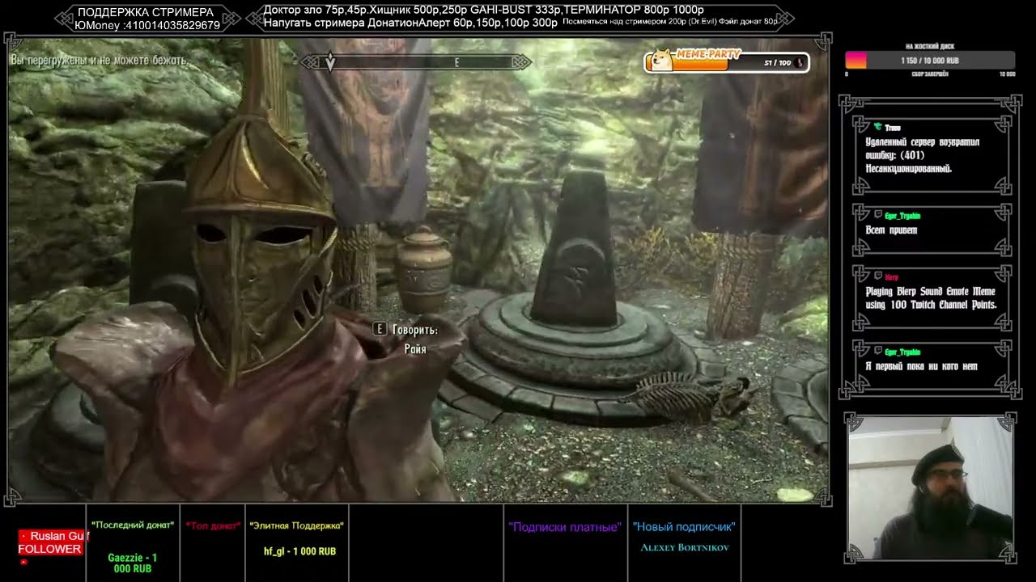Click the Doge icon on Meme-Party bar

click(x=662, y=61)
